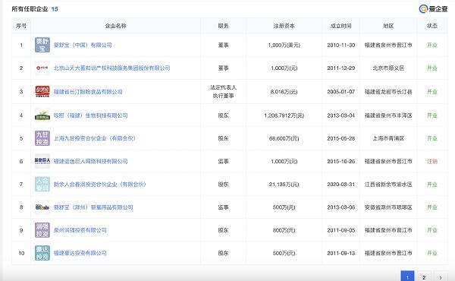The width and height of the screenshot is (455, 281).
Task: Click the 上海市青浦区 region cell
Action: click(x=388, y=138)
